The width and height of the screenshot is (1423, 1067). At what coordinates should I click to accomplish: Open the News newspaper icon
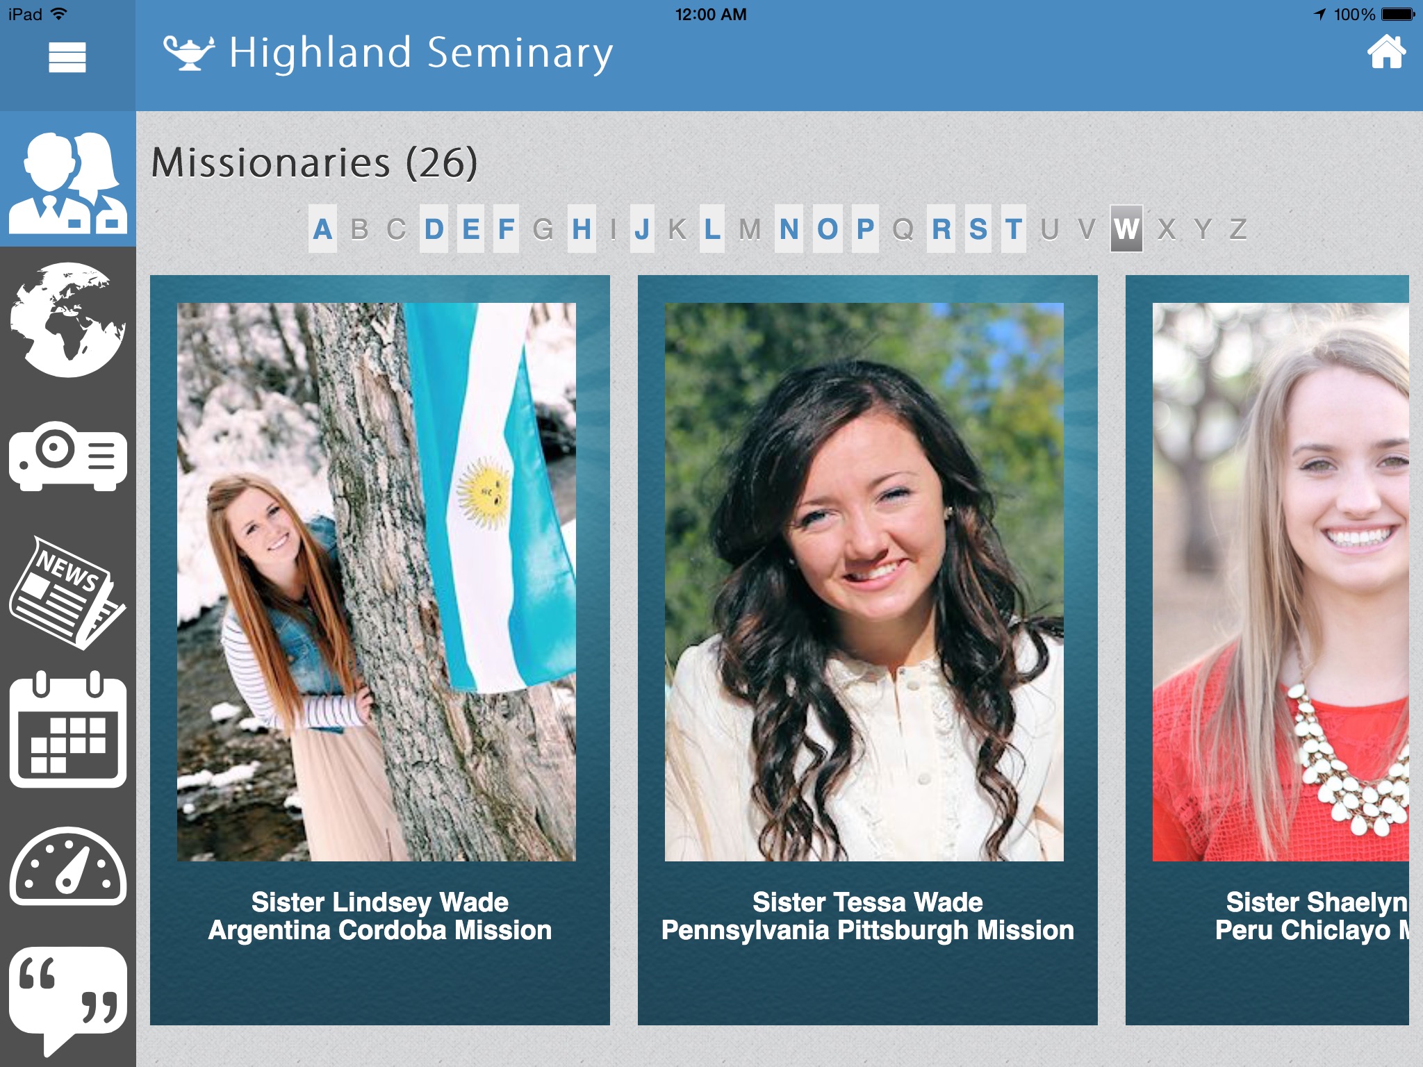coord(68,593)
